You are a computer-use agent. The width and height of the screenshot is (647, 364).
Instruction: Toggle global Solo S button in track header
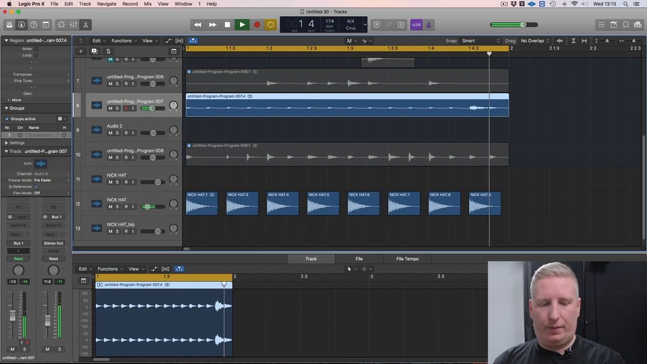(x=108, y=51)
